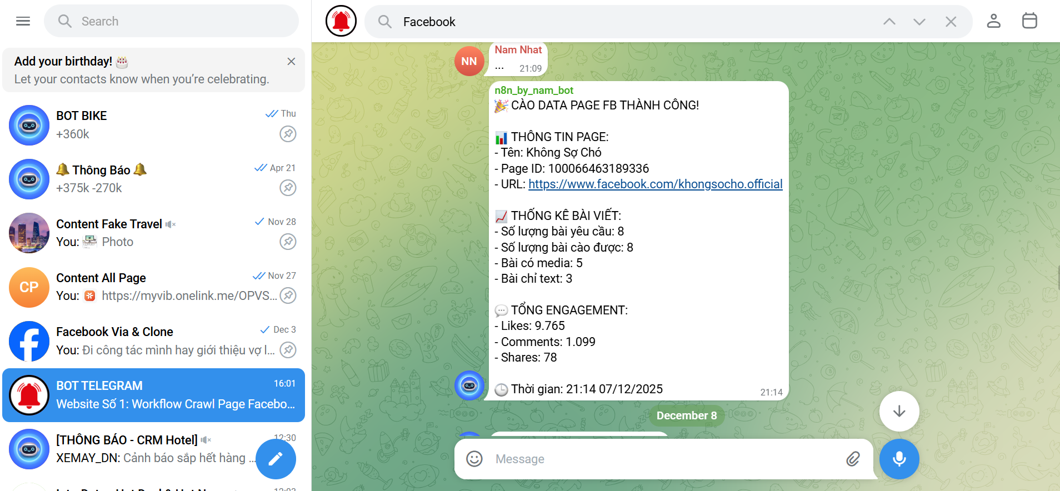Close the in-chat search bar

[x=951, y=22]
